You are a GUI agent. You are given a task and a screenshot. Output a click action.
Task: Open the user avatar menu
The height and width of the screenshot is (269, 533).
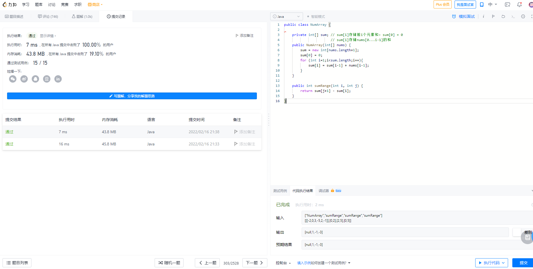tap(531, 5)
